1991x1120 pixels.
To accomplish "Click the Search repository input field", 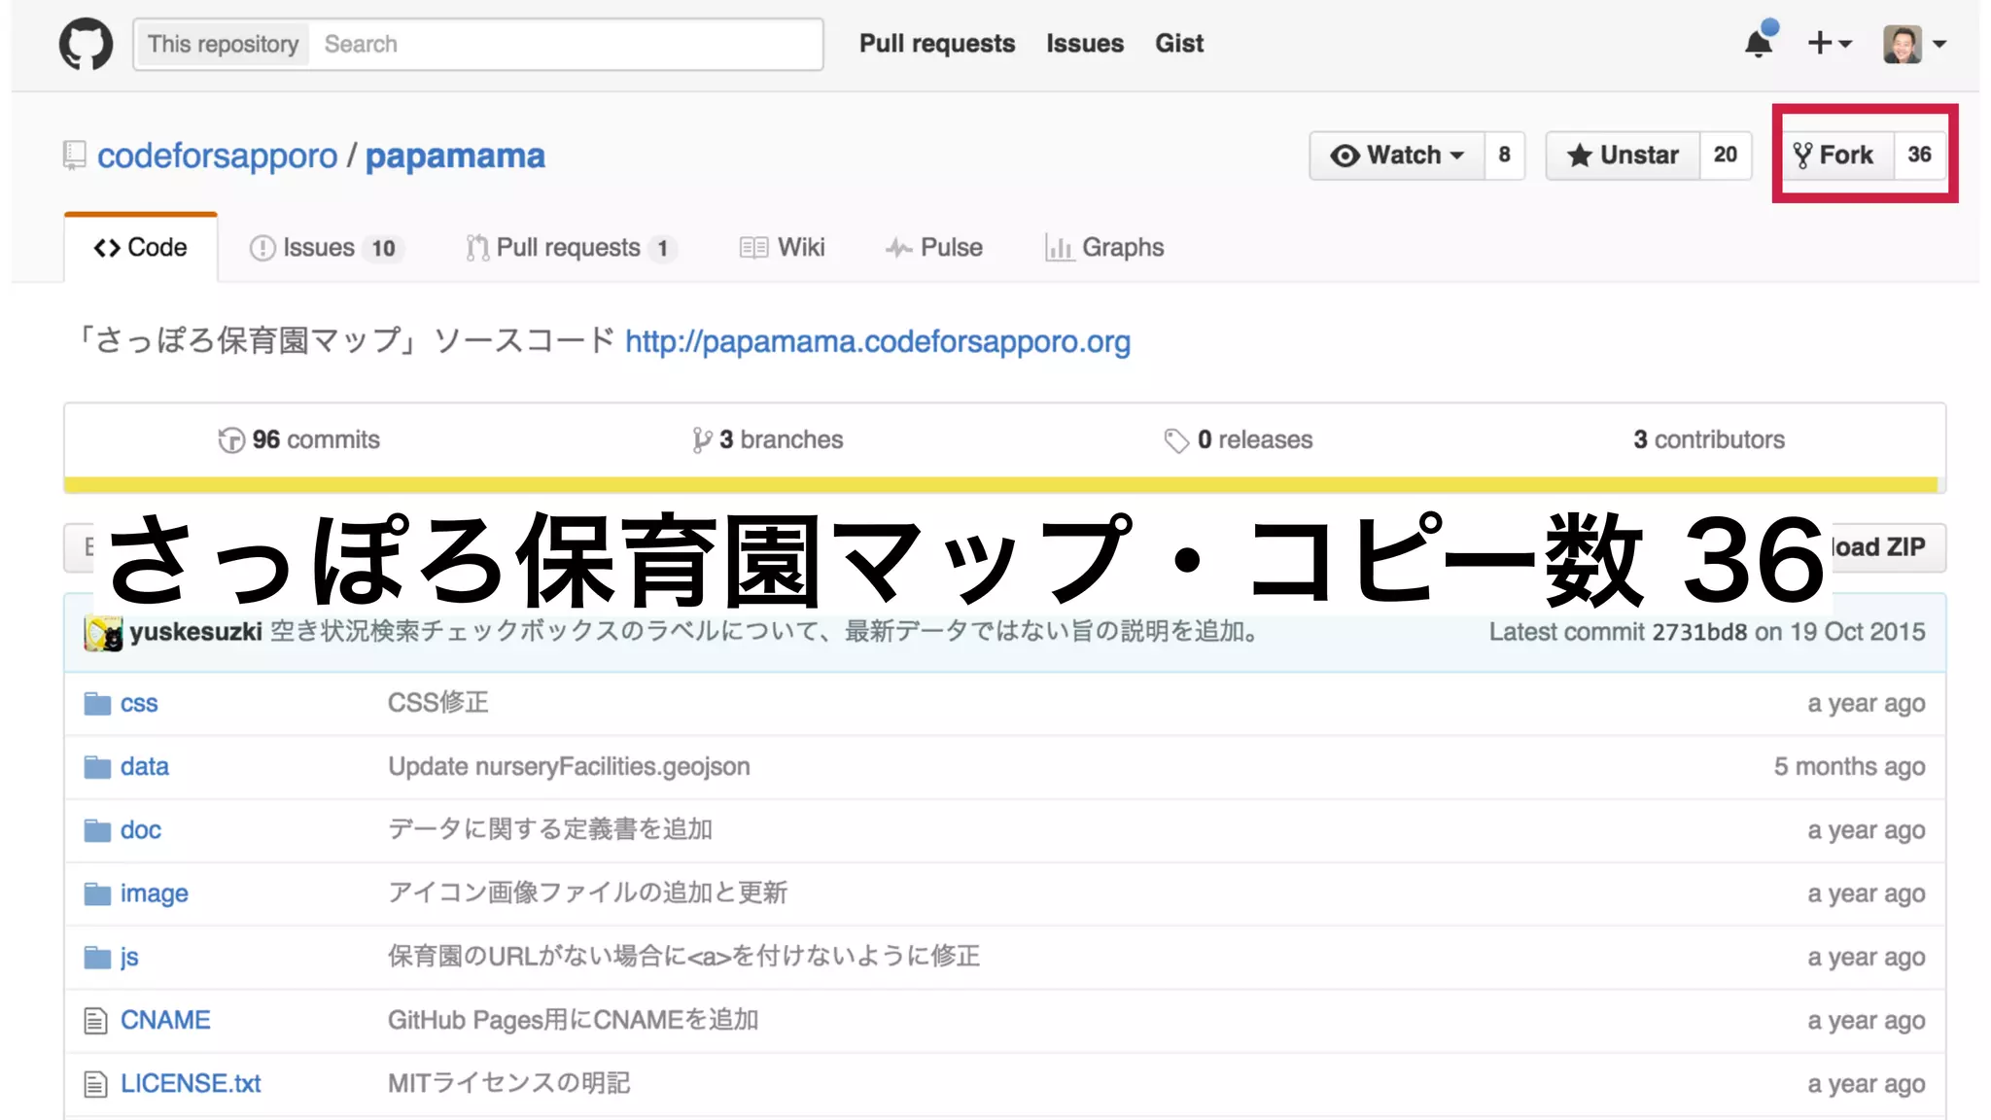I will (567, 44).
